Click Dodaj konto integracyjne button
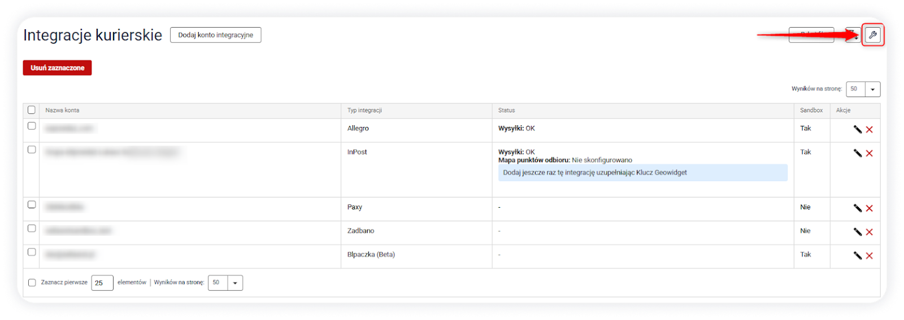 point(216,35)
